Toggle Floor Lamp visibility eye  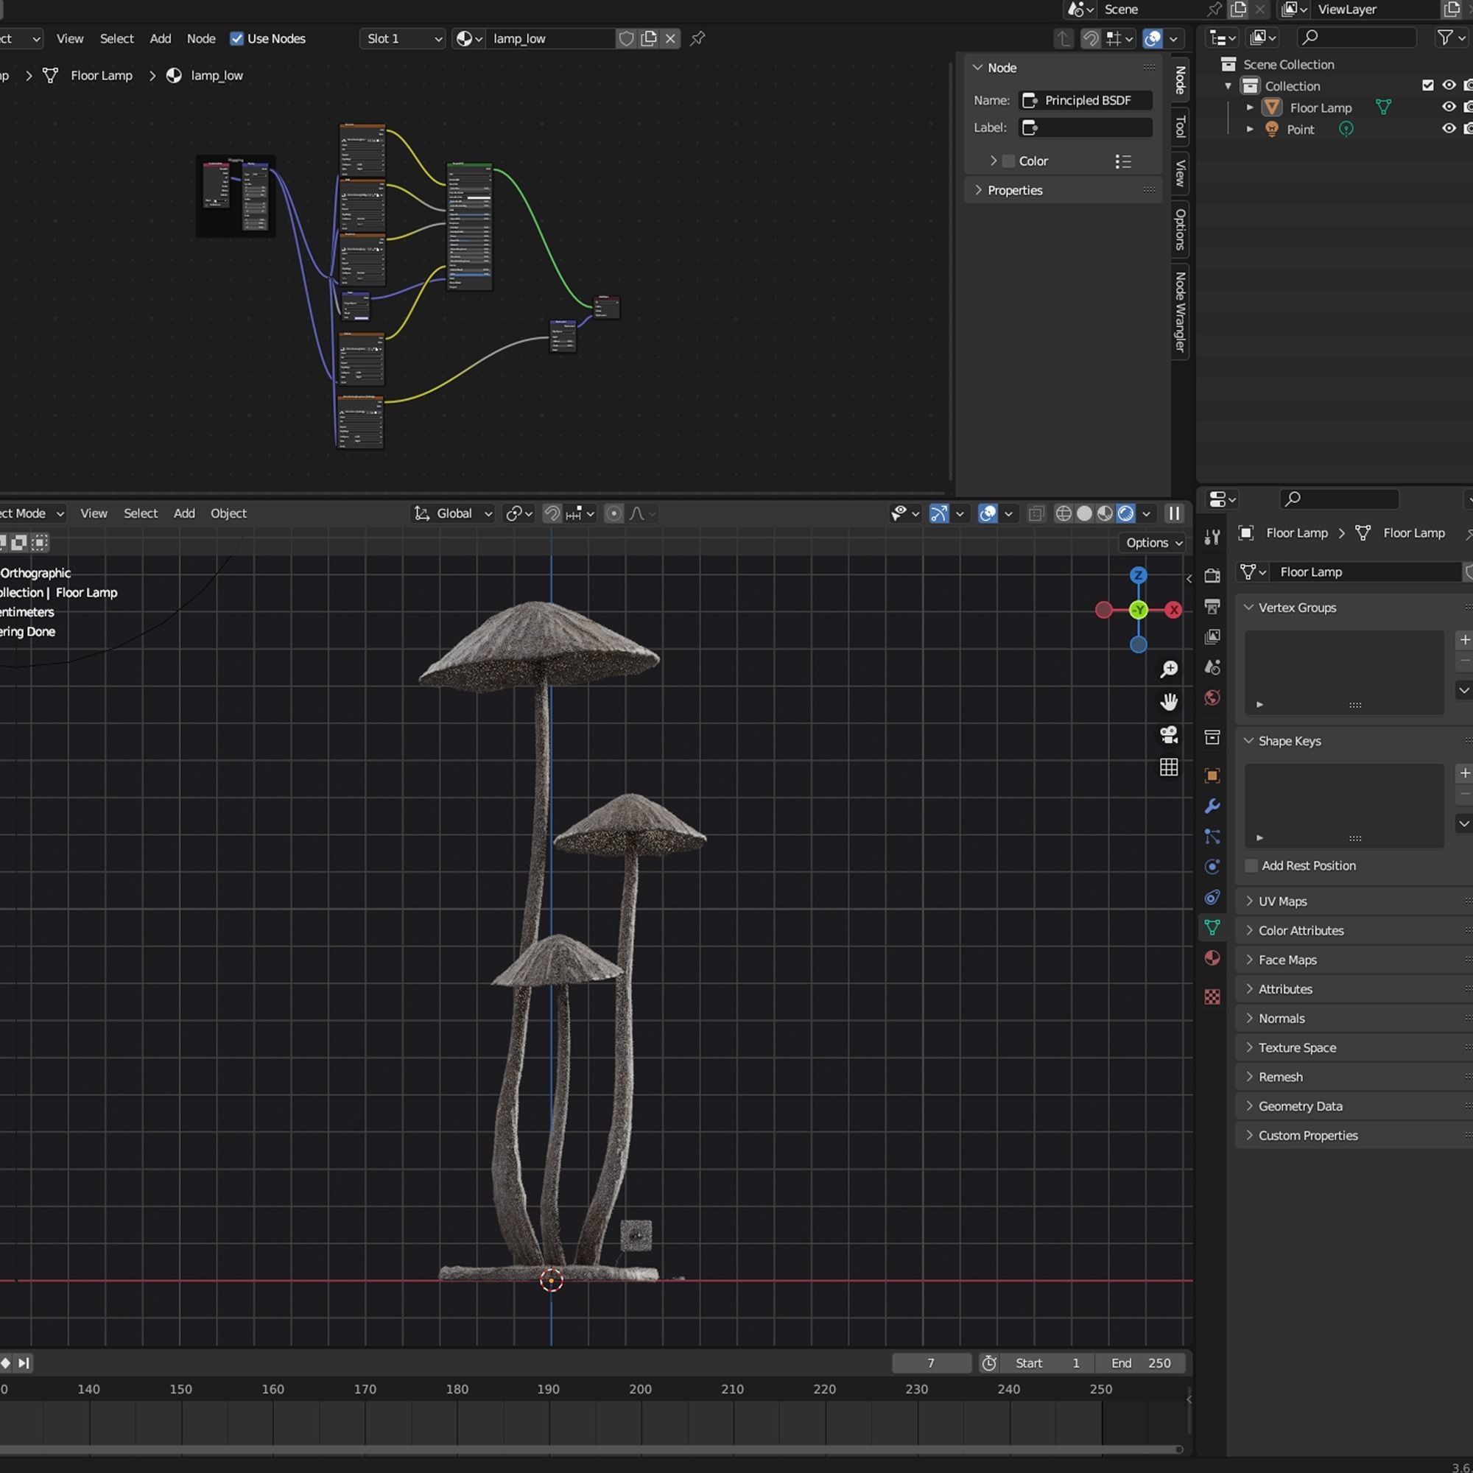click(x=1449, y=108)
